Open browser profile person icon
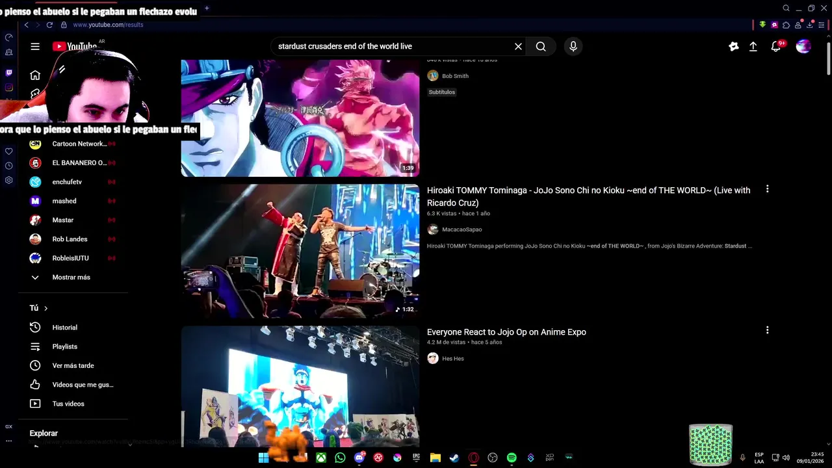Viewport: 832px width, 468px height. click(x=798, y=25)
